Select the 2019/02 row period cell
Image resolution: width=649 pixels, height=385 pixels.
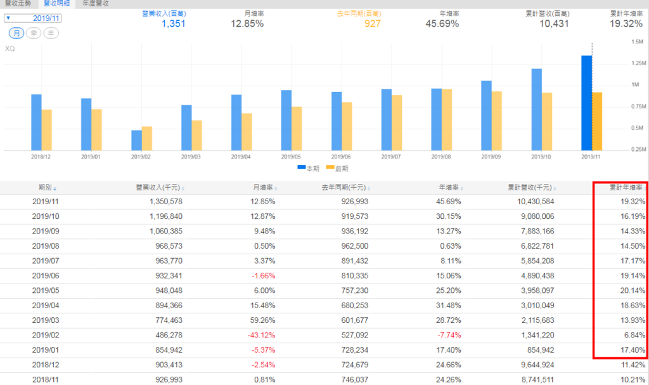[46, 336]
